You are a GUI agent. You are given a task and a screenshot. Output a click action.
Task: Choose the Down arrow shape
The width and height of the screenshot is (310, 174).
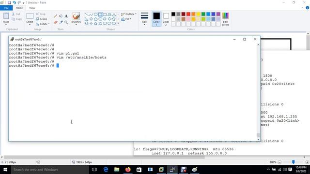[87, 24]
